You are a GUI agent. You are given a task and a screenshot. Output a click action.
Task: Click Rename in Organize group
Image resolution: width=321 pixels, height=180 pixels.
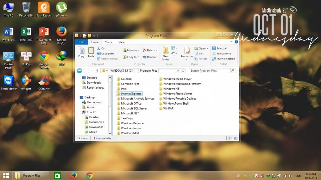tap(150, 57)
